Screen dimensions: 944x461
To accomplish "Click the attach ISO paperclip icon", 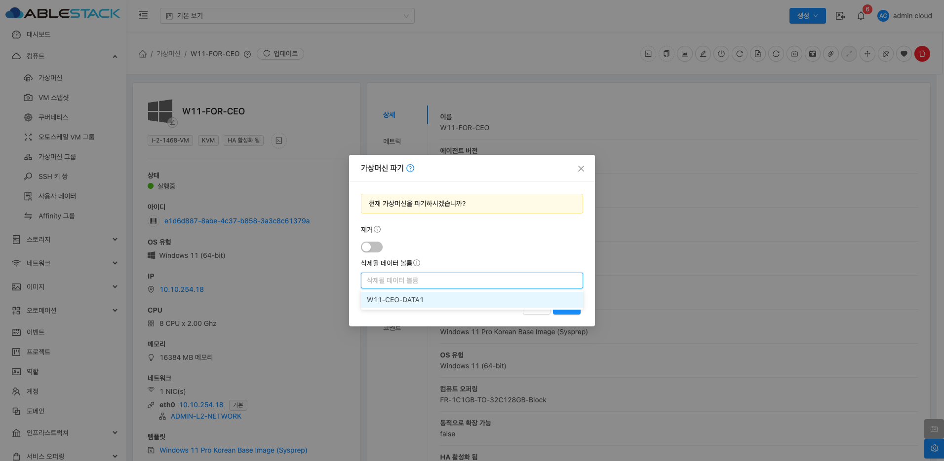I will (831, 54).
